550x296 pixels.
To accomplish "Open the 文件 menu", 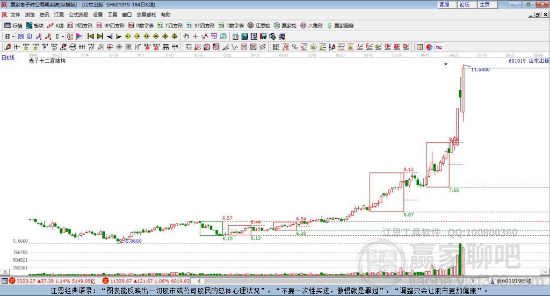I will pyautogui.click(x=15, y=15).
